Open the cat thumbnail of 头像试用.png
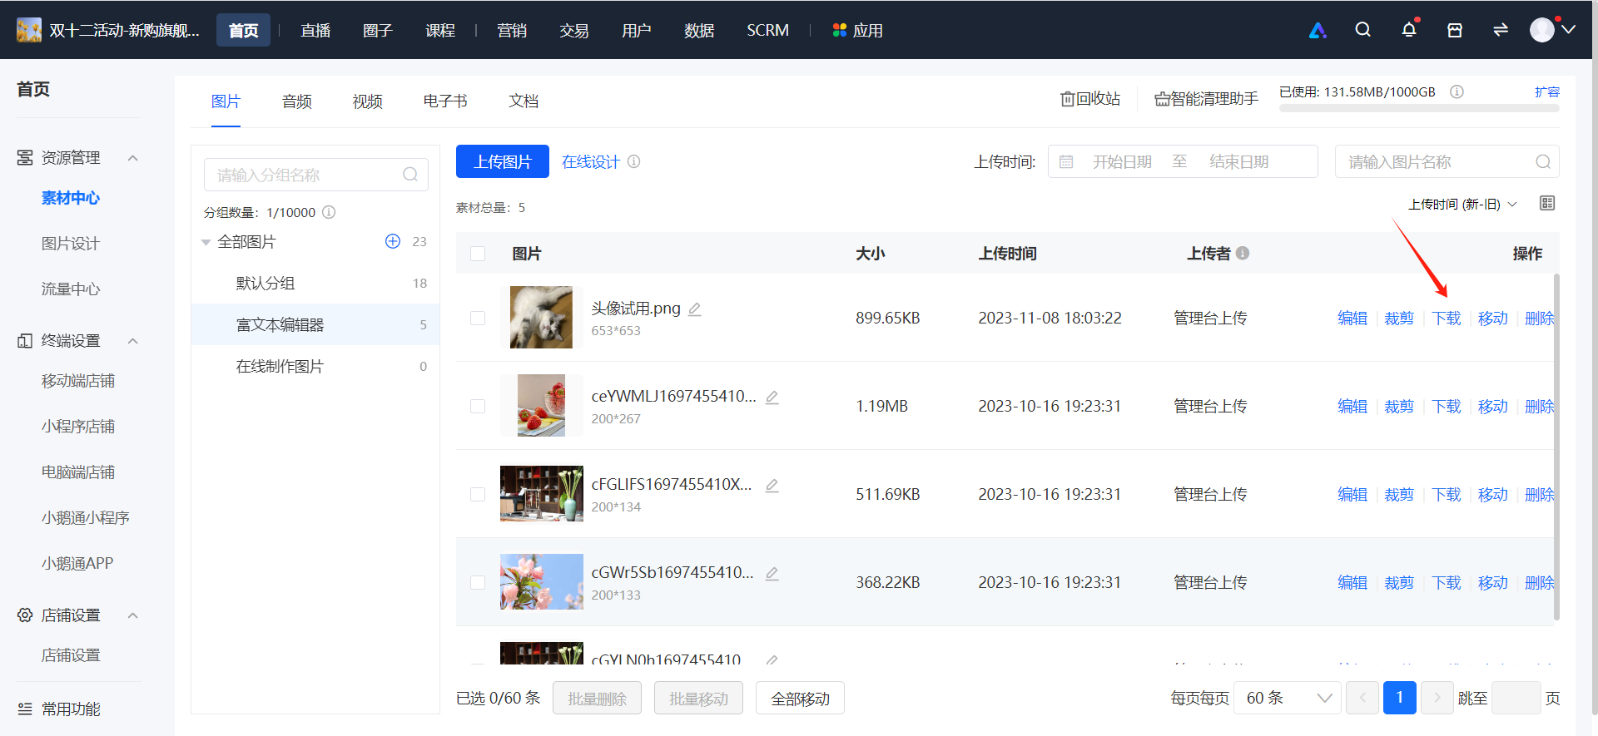The height and width of the screenshot is (736, 1598). pos(541,317)
